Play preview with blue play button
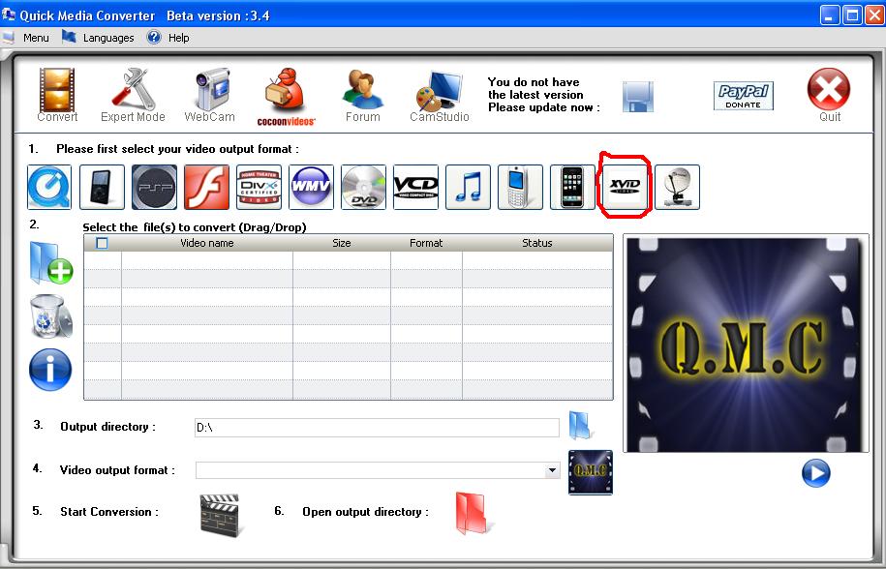886x569 pixels. point(816,473)
